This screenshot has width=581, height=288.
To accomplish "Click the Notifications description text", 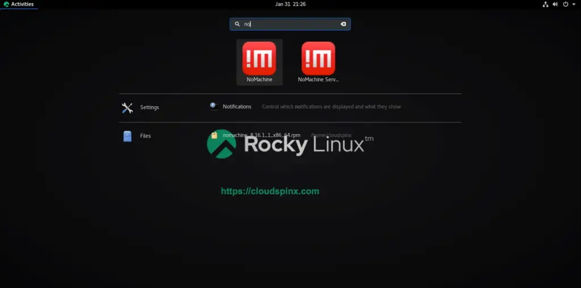I will click(331, 107).
